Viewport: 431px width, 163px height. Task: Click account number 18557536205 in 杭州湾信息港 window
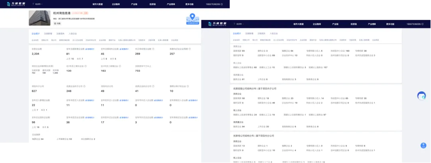213,4
